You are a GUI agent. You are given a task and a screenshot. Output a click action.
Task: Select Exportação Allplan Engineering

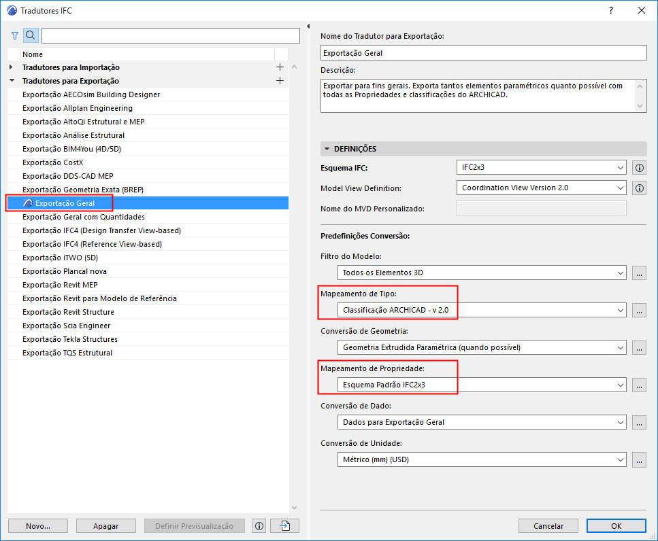click(x=148, y=108)
